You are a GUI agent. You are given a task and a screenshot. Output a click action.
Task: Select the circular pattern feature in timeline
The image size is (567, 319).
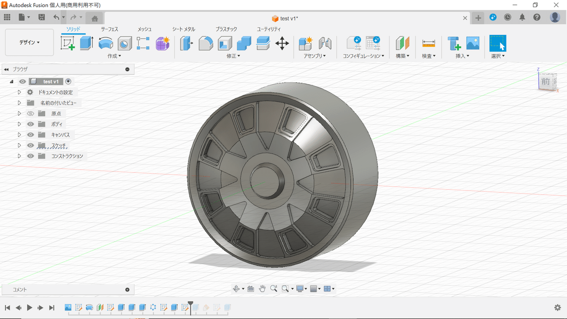coord(153,308)
